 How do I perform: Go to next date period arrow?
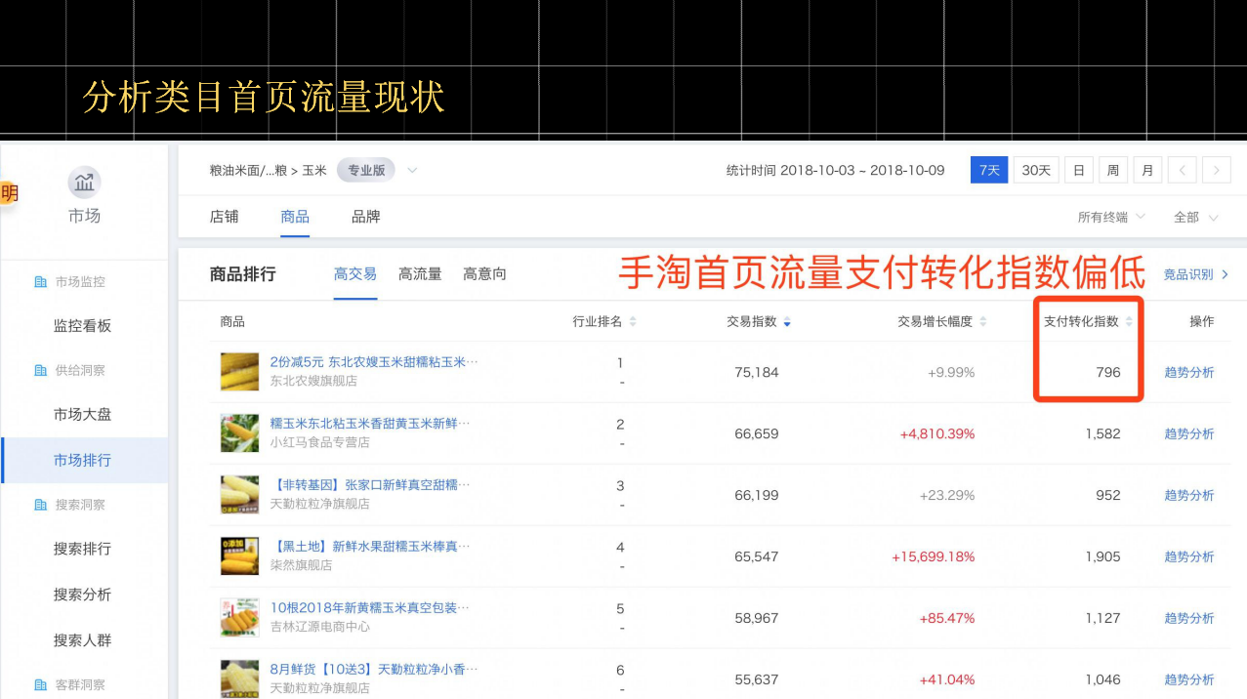(1217, 170)
